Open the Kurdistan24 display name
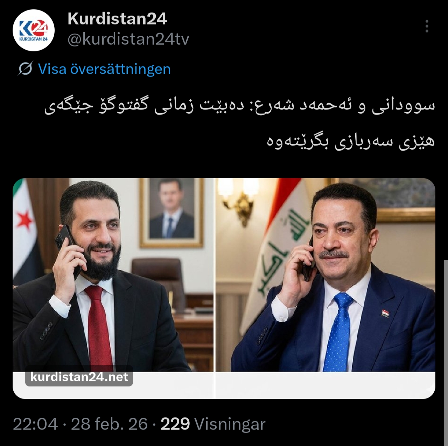The height and width of the screenshot is (446, 448). 117,19
